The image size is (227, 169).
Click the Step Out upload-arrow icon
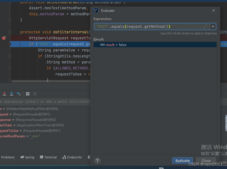tap(12, 94)
